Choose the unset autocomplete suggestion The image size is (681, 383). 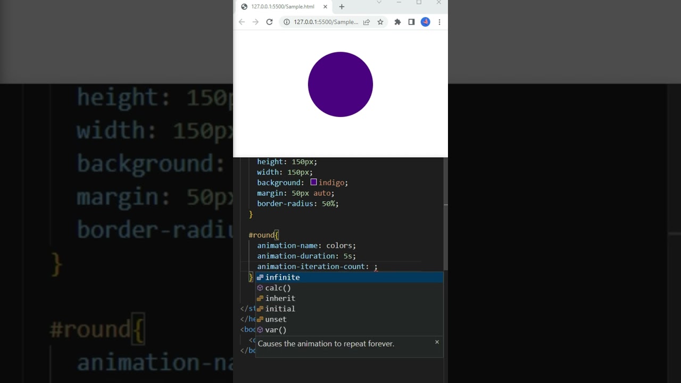(x=349, y=319)
